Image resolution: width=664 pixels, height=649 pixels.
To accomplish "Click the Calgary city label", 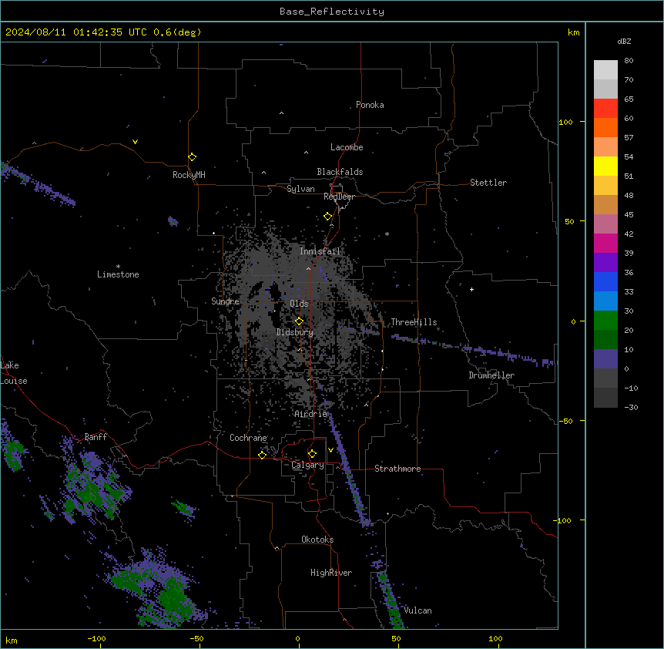I will 307,465.
